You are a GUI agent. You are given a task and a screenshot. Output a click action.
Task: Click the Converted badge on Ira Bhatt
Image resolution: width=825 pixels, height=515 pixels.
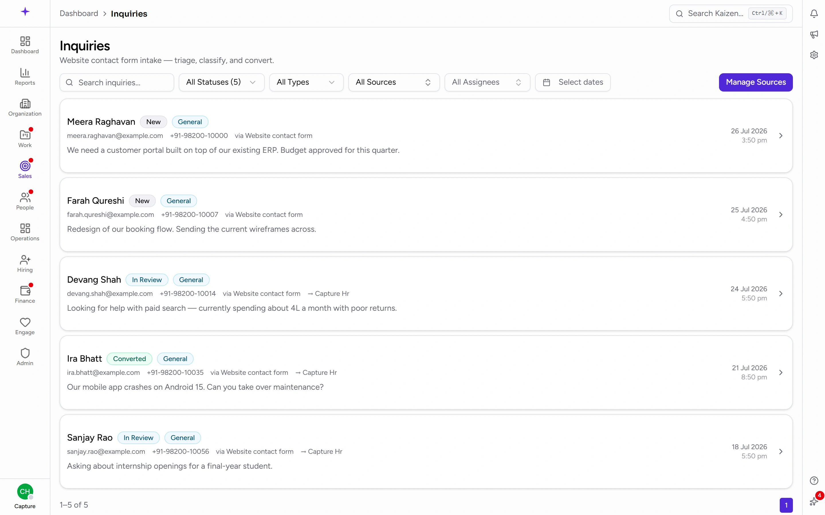point(129,359)
